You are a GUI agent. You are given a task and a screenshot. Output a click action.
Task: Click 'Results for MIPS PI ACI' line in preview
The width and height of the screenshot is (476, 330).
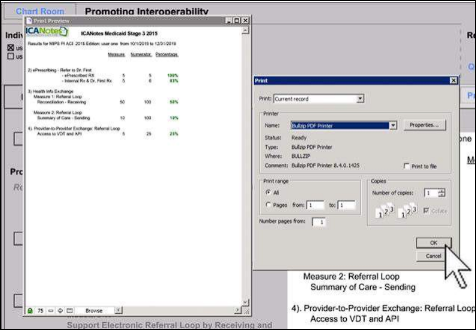click(102, 44)
